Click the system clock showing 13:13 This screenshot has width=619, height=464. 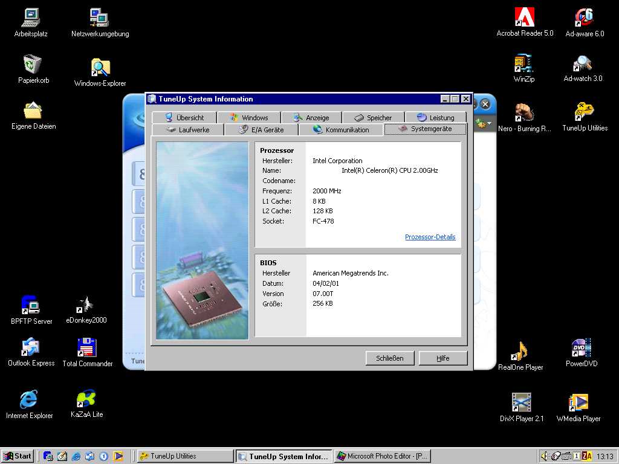(x=604, y=457)
